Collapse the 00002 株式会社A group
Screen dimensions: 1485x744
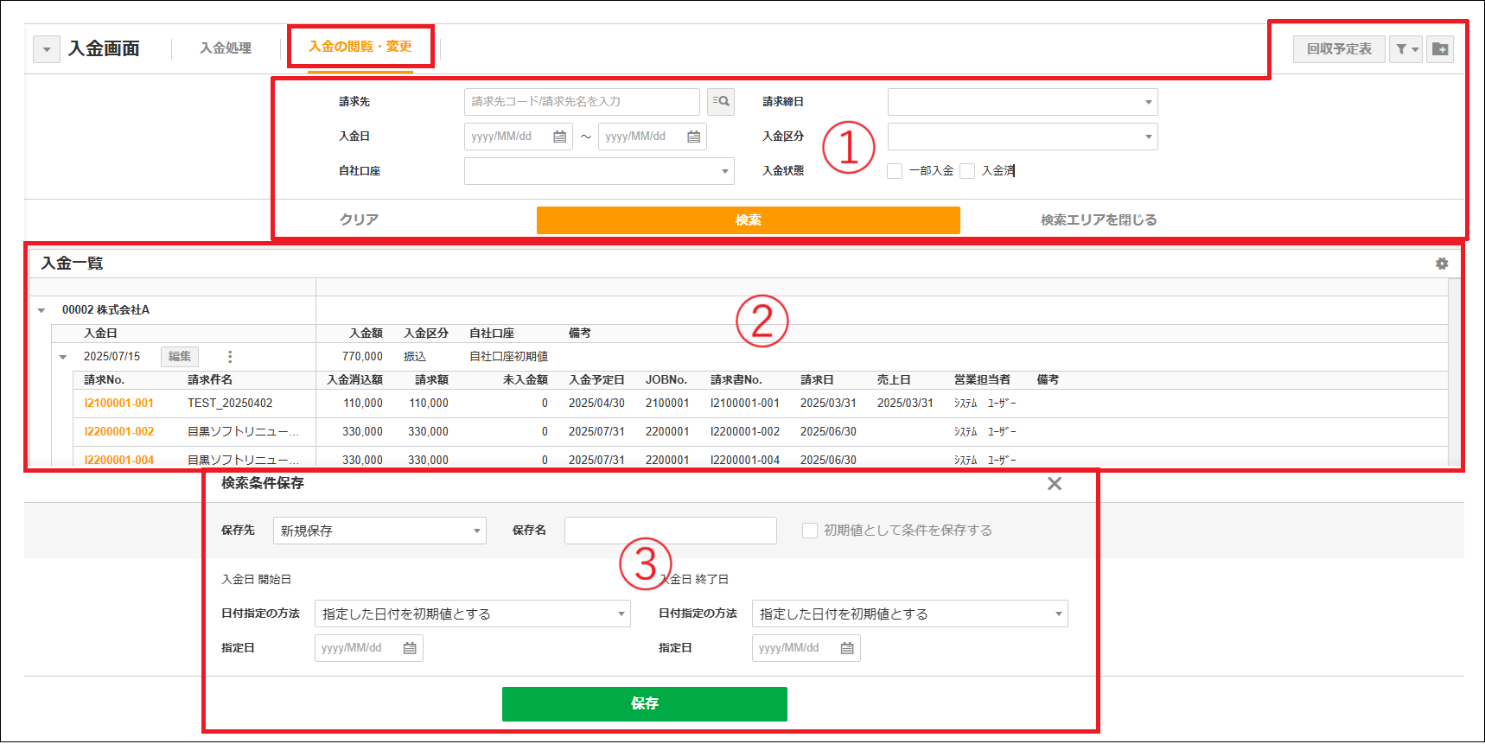41,310
